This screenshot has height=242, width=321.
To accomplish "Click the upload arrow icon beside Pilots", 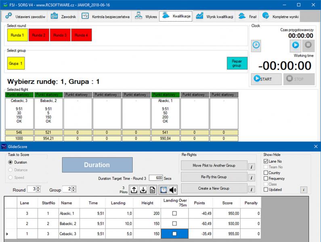I will click(134, 190).
